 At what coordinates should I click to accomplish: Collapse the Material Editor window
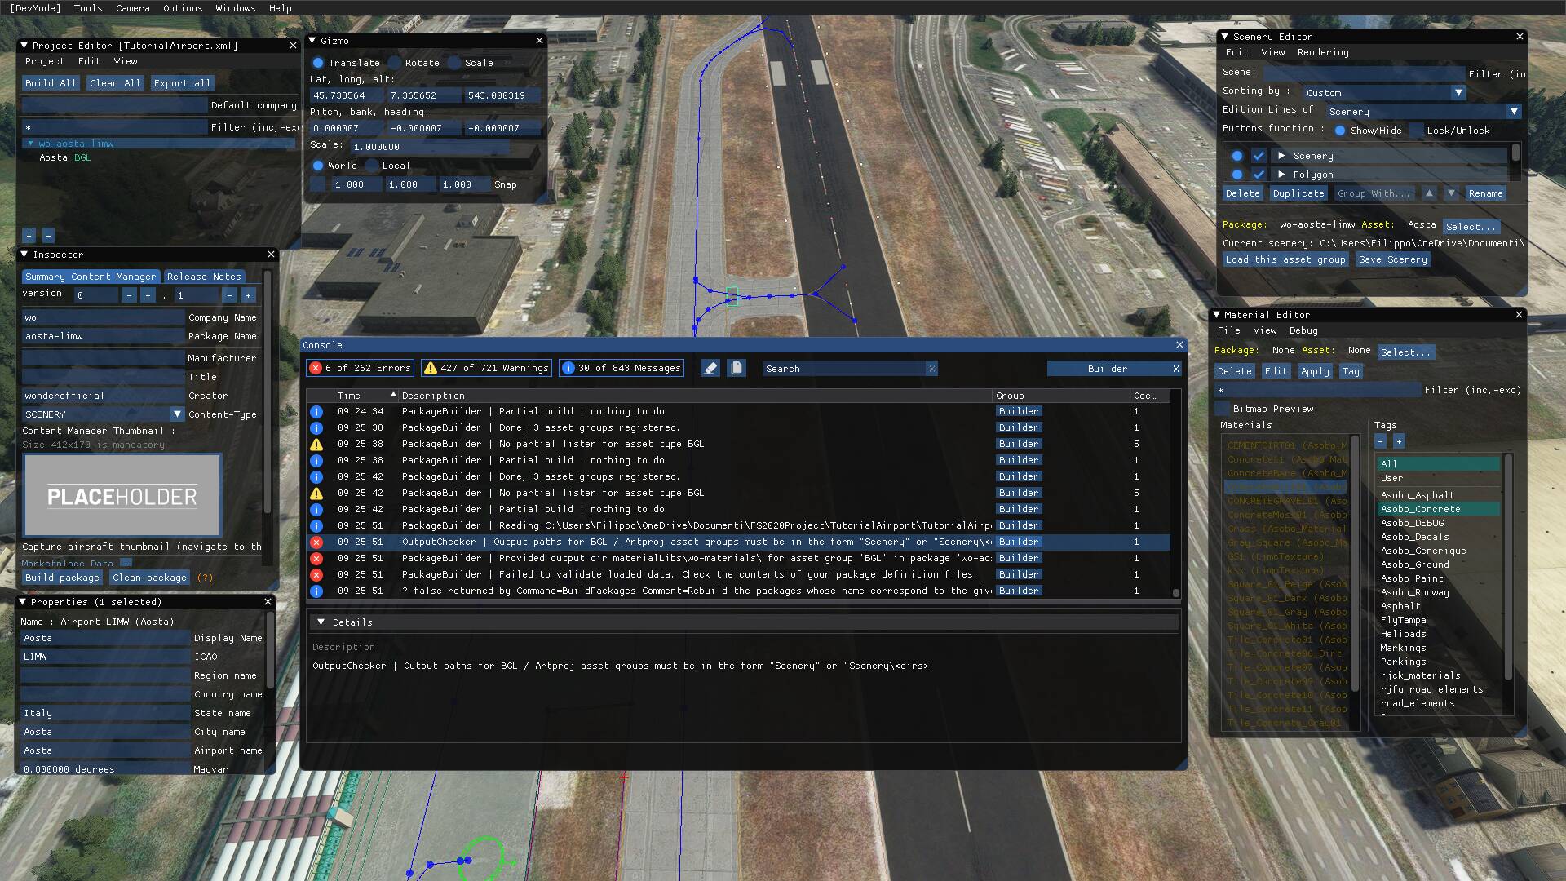(x=1216, y=315)
